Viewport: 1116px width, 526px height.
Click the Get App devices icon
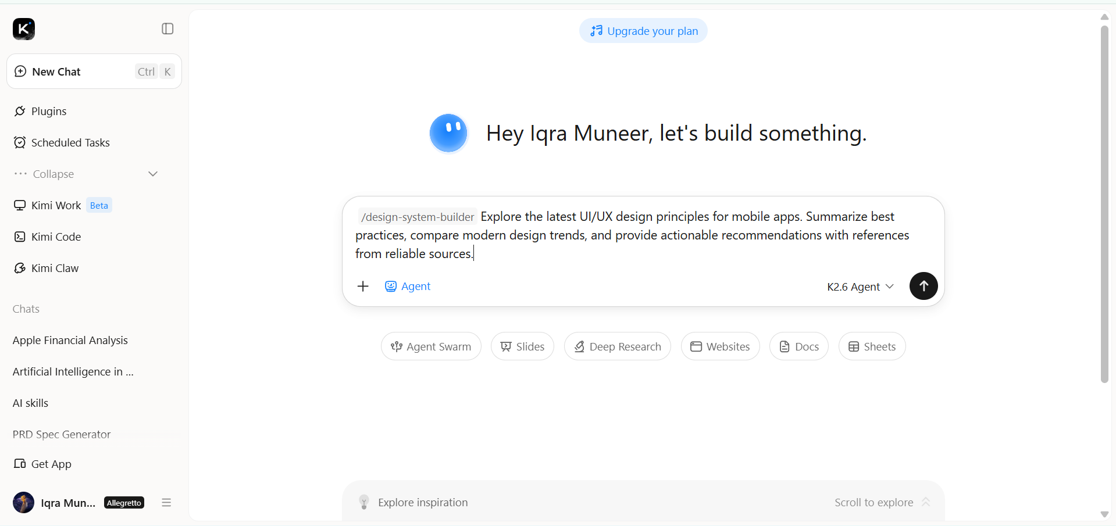coord(20,464)
